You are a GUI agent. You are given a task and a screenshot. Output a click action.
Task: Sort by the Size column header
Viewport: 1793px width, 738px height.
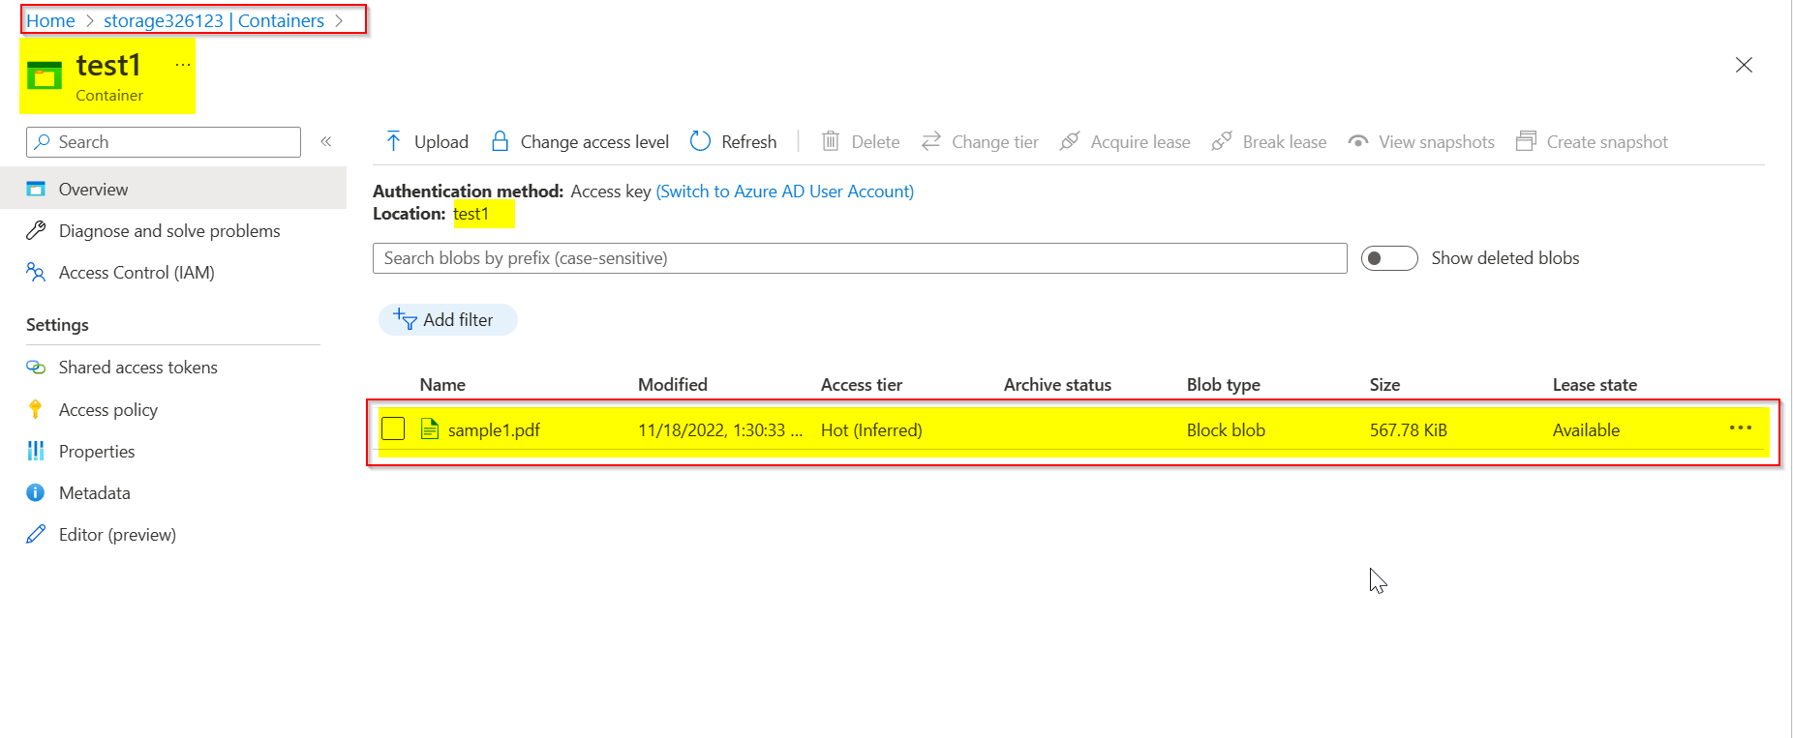point(1384,384)
